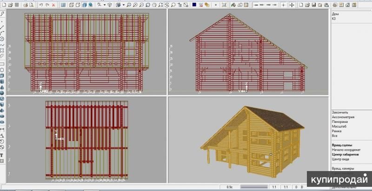Select 'Аксонометрия' view command
Screen dimensions: 372x191
[343, 117]
